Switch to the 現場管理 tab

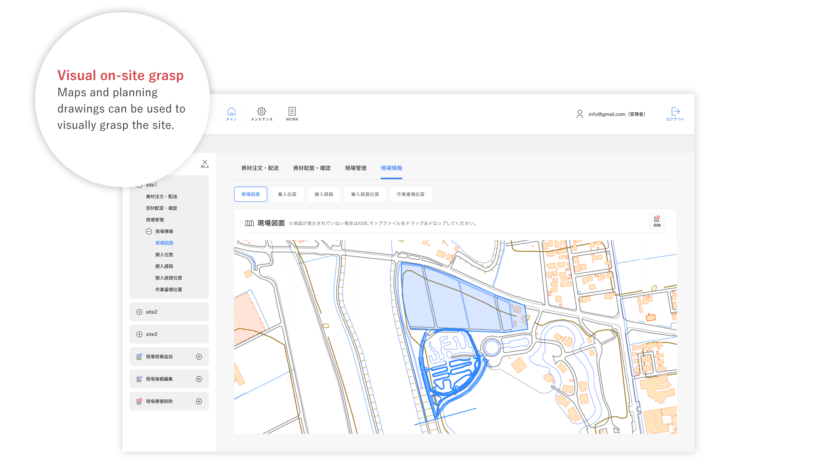tap(355, 168)
